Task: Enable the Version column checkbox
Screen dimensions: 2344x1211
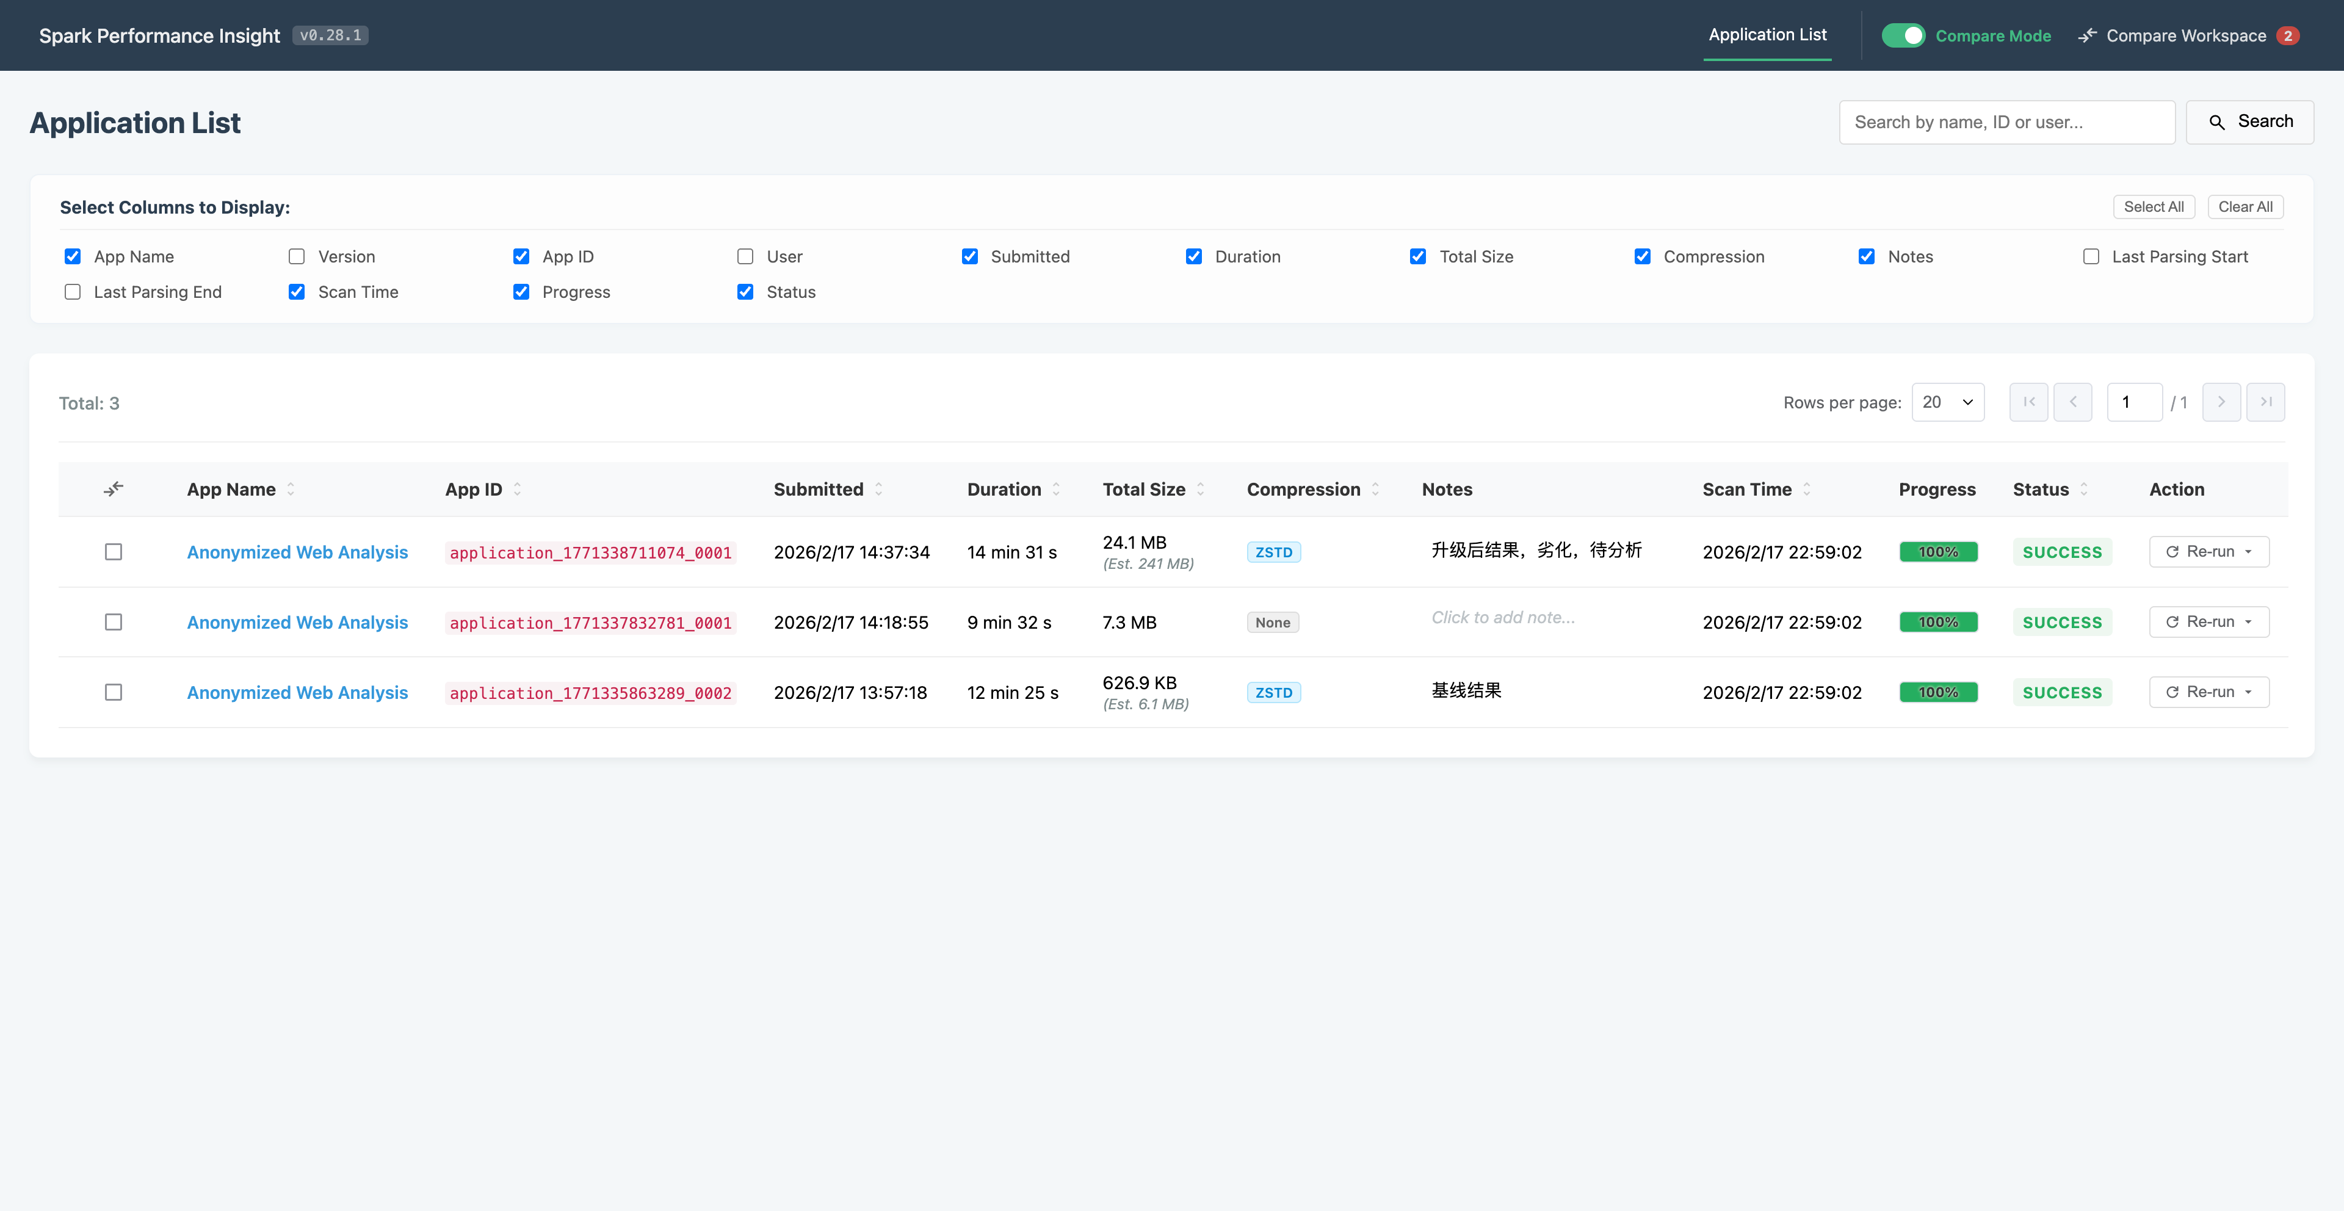Action: pos(297,256)
